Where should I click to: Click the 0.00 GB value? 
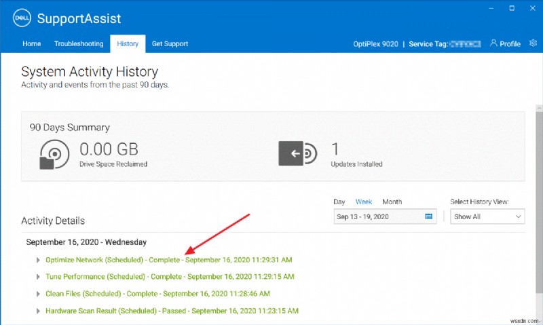[109, 149]
